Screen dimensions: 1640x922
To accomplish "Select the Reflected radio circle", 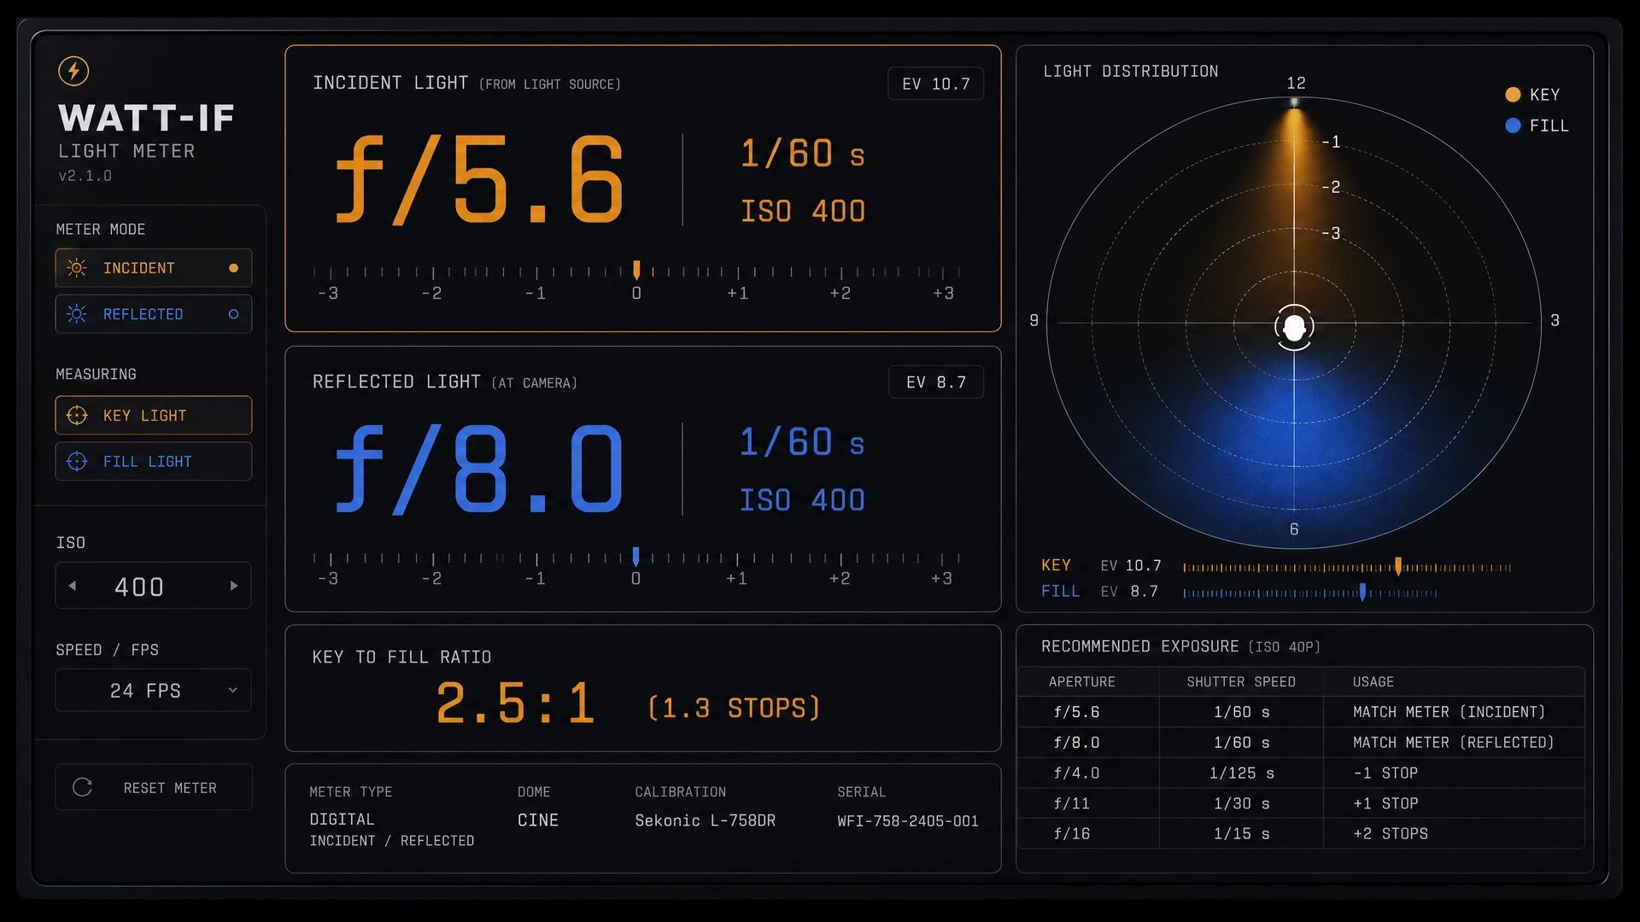I will coord(233,314).
